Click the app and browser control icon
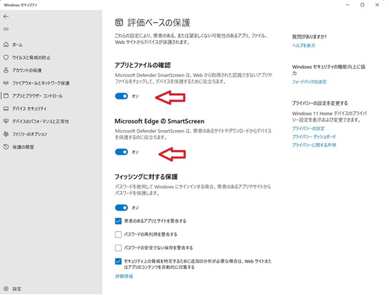Viewport: 389px width, 295px height. [x=6, y=96]
